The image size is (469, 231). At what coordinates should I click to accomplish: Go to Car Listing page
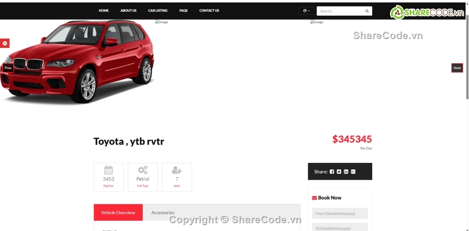[x=158, y=10]
